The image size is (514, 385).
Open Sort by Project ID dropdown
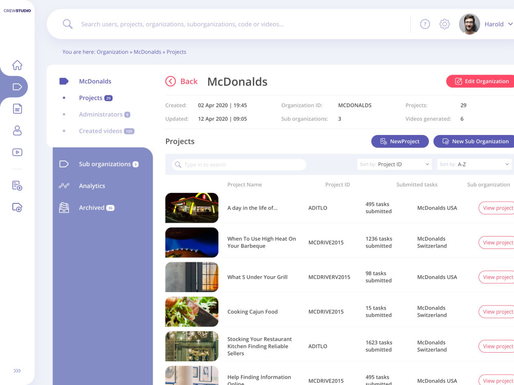394,164
